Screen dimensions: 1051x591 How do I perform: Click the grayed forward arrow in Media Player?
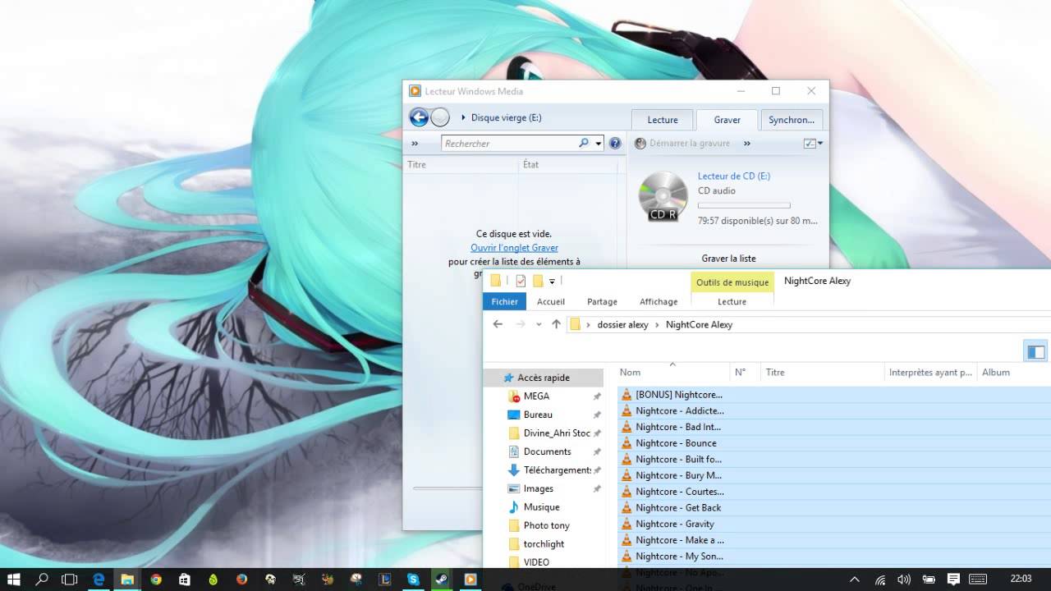441,117
